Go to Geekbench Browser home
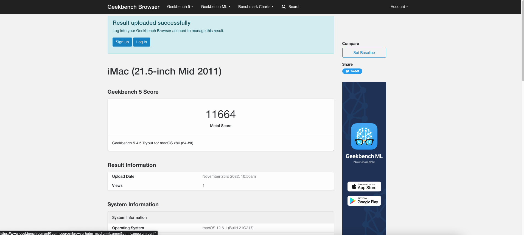The height and width of the screenshot is (235, 524). (x=133, y=7)
